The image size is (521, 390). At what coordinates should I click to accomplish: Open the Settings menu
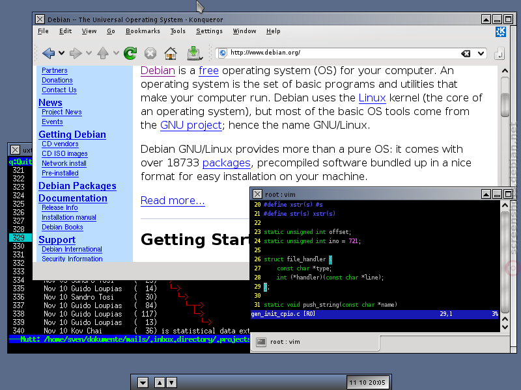[x=209, y=31]
